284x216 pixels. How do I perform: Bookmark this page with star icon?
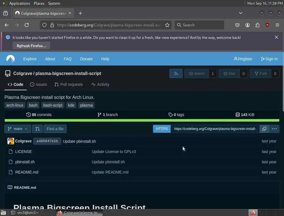[x=167, y=25]
